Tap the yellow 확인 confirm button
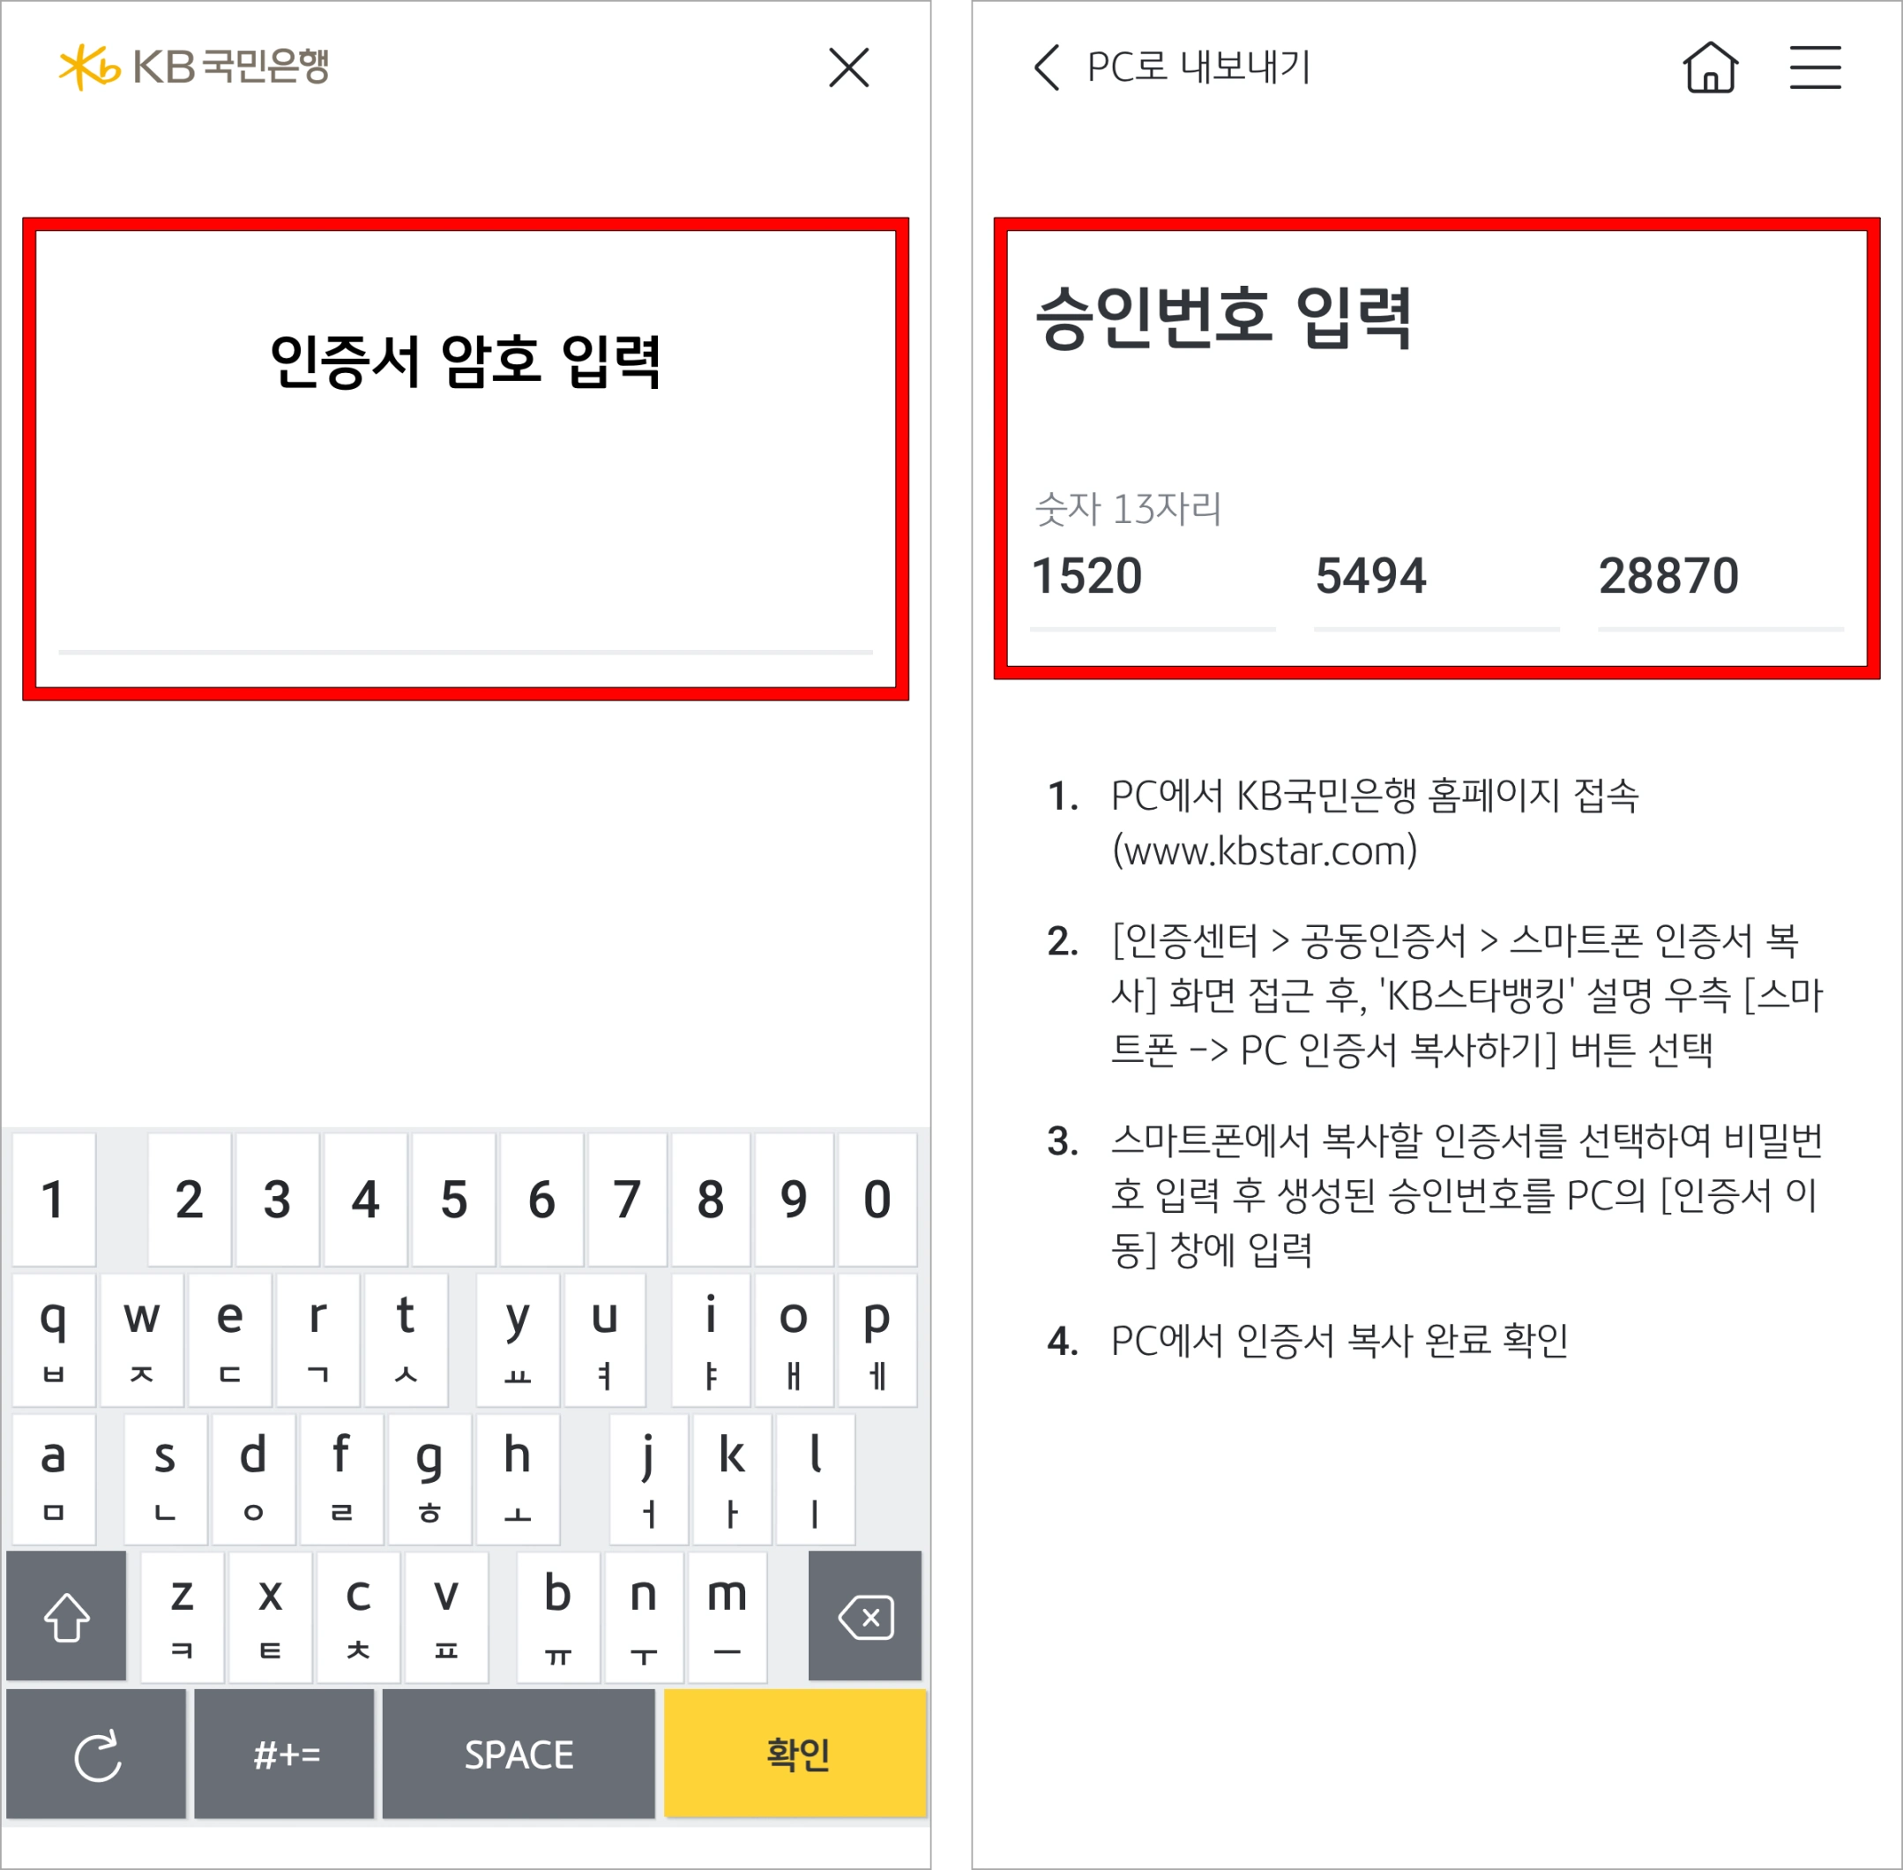This screenshot has width=1903, height=1870. (x=795, y=1754)
